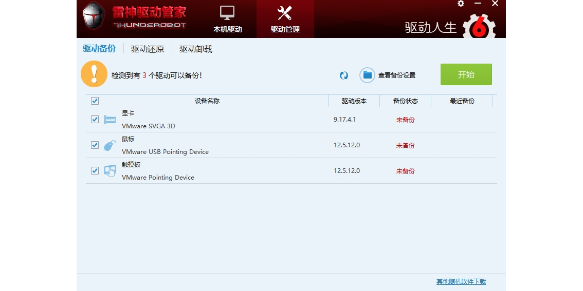Open settings via the gear icon
The image size is (583, 291).
pyautogui.click(x=461, y=4)
